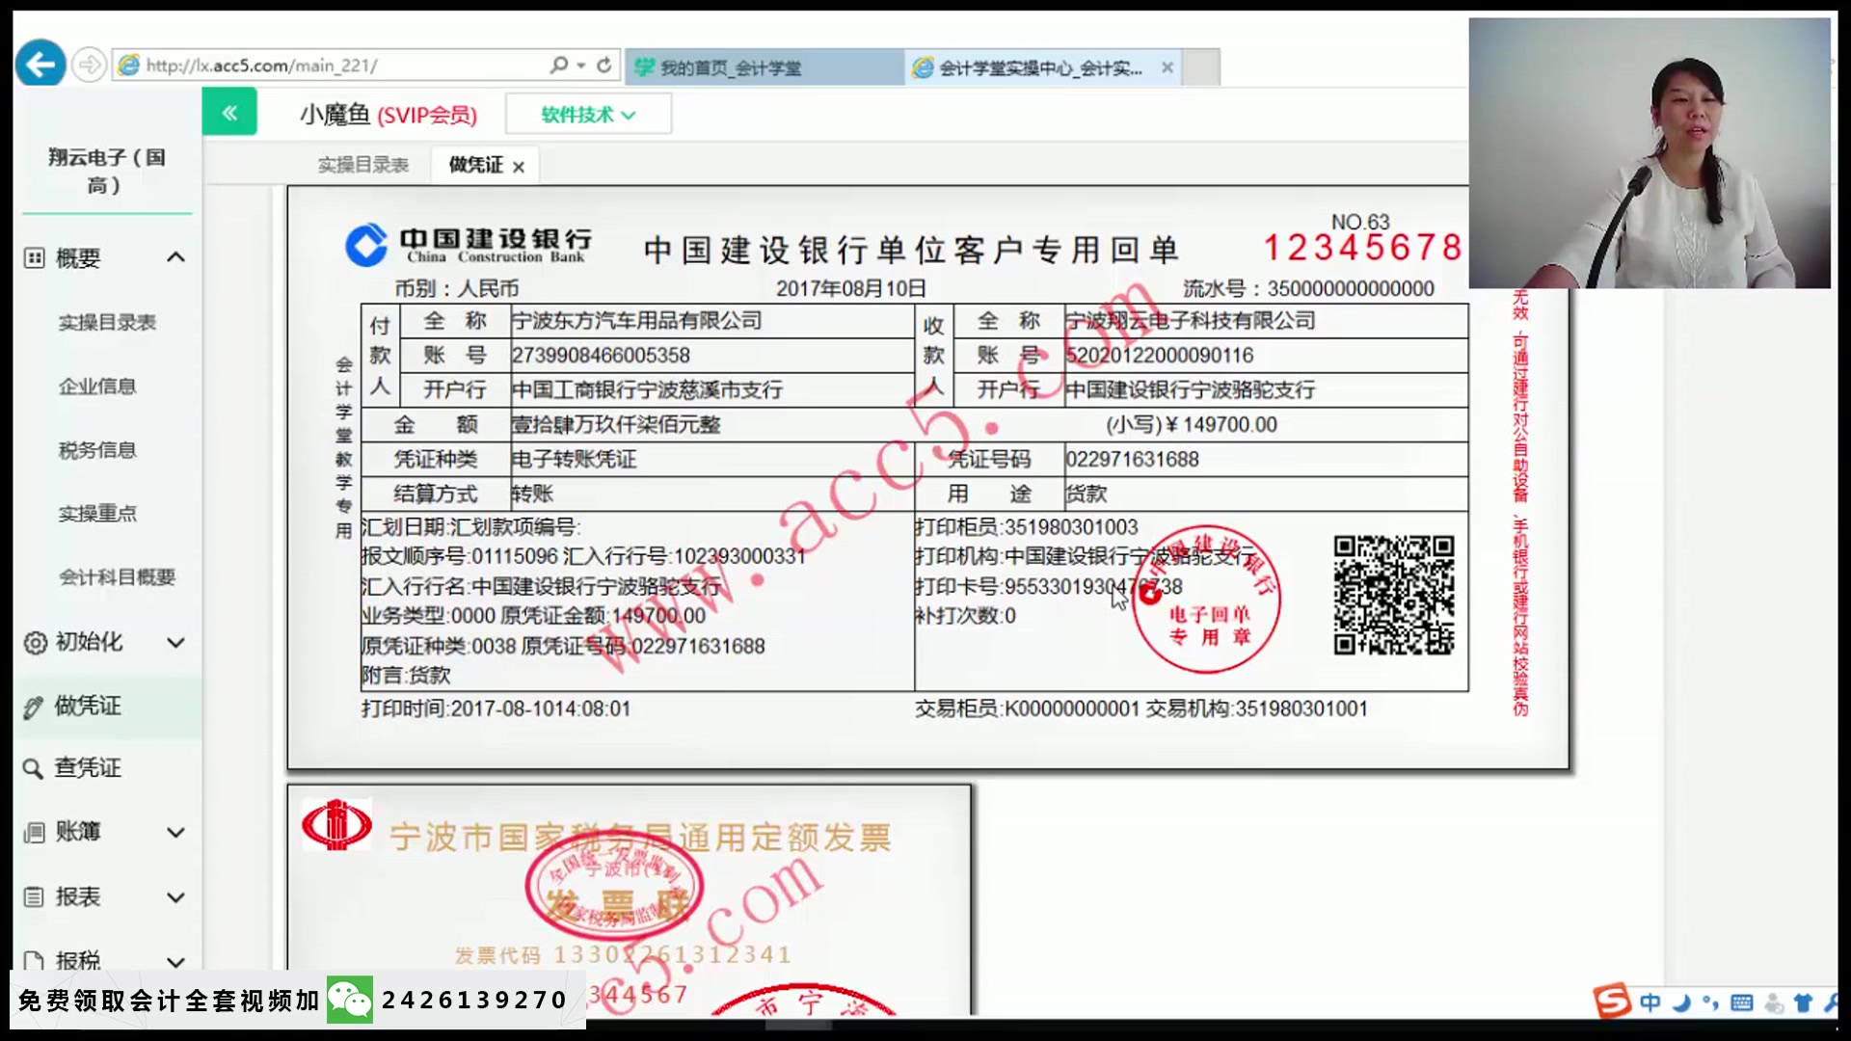Click the 初始化 gear icon

35,642
